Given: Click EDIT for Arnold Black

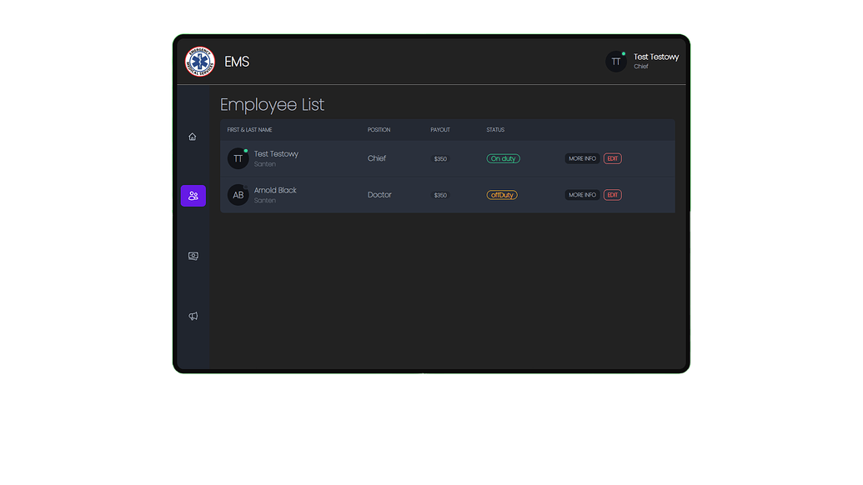Looking at the screenshot, I should [613, 194].
